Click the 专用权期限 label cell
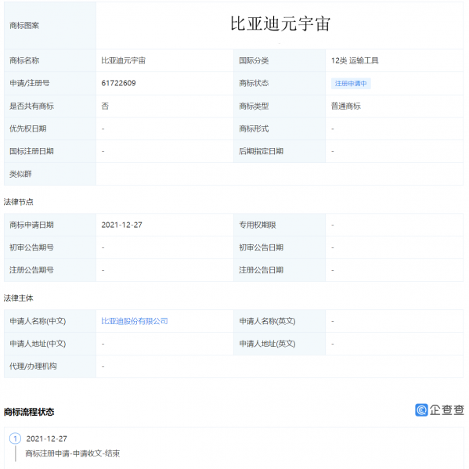The image size is (469, 469). 280,225
